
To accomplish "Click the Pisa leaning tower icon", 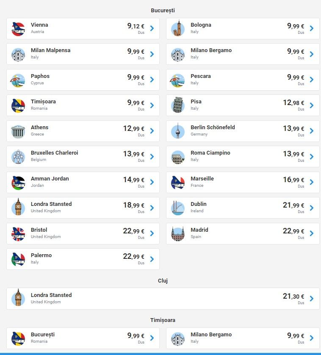I will 178,105.
